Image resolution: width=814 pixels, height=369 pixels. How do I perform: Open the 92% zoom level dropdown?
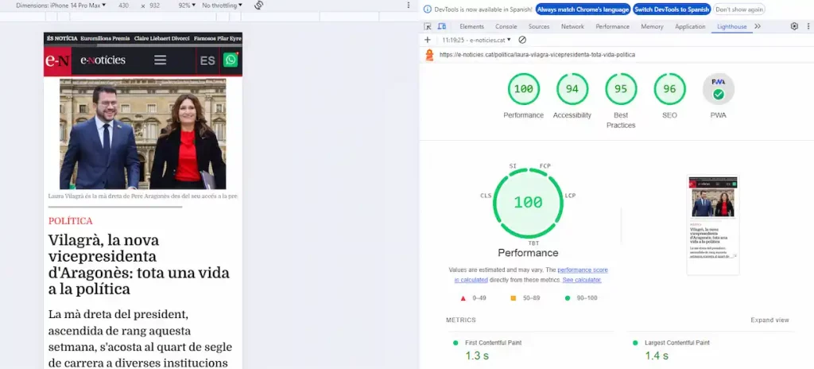click(x=186, y=6)
